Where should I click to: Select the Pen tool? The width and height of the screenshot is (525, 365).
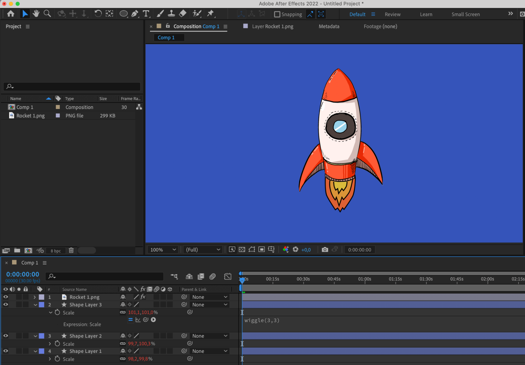click(x=135, y=14)
